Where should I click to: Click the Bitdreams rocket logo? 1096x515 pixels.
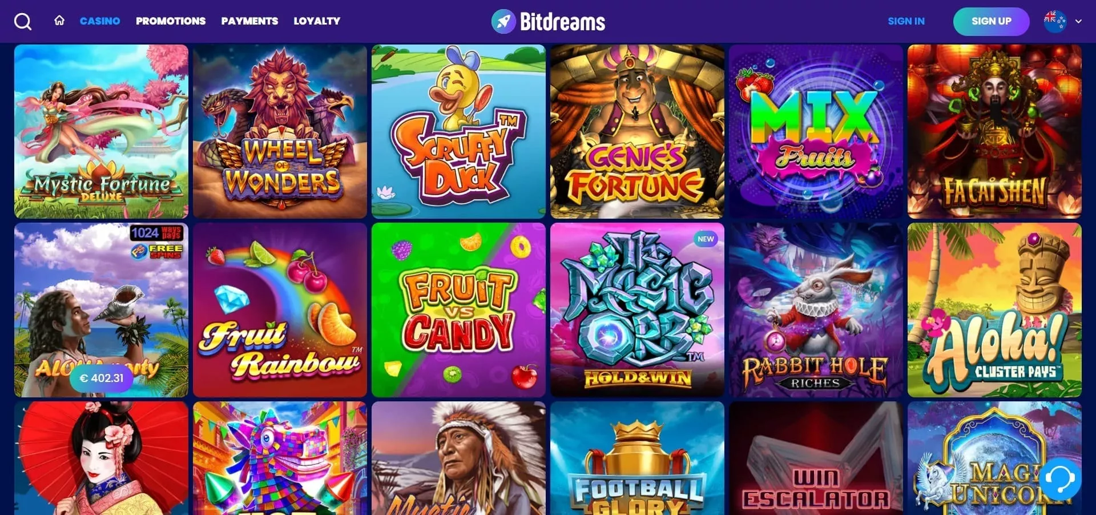pyautogui.click(x=548, y=21)
